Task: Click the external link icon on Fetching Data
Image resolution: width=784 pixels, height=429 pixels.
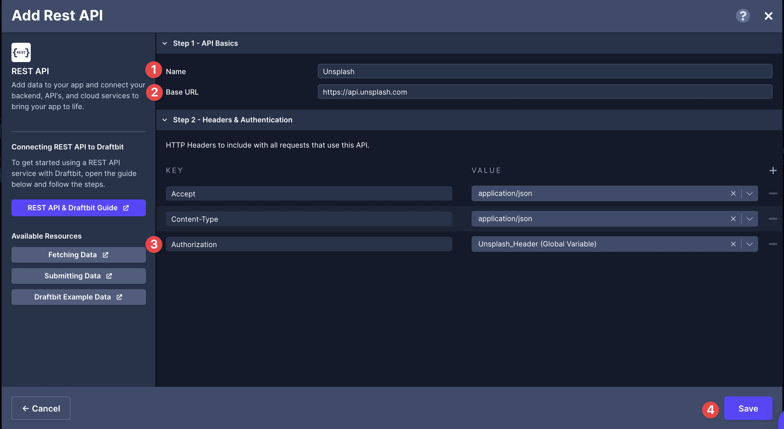Action: [105, 255]
